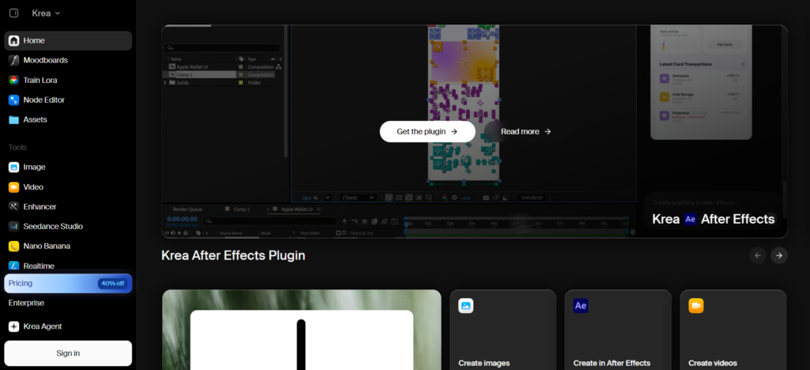Open Nano Banana label
The height and width of the screenshot is (370, 810).
47,246
